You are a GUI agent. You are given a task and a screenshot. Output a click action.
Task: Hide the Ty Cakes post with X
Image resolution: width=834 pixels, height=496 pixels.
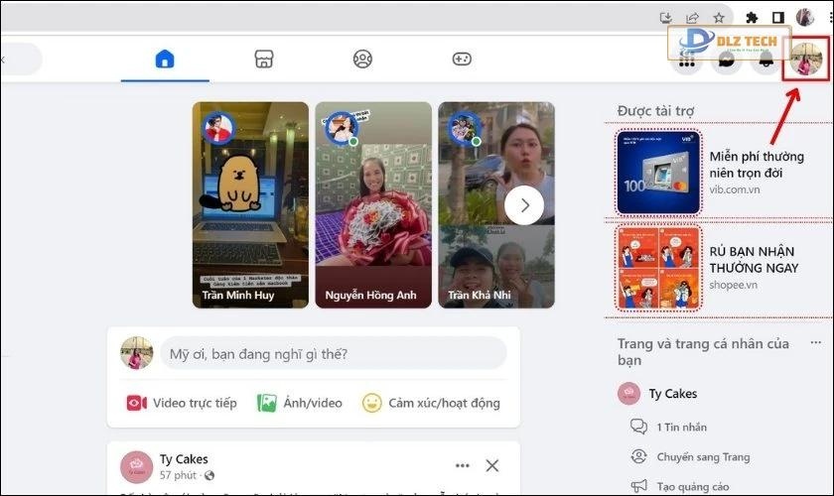point(492,465)
